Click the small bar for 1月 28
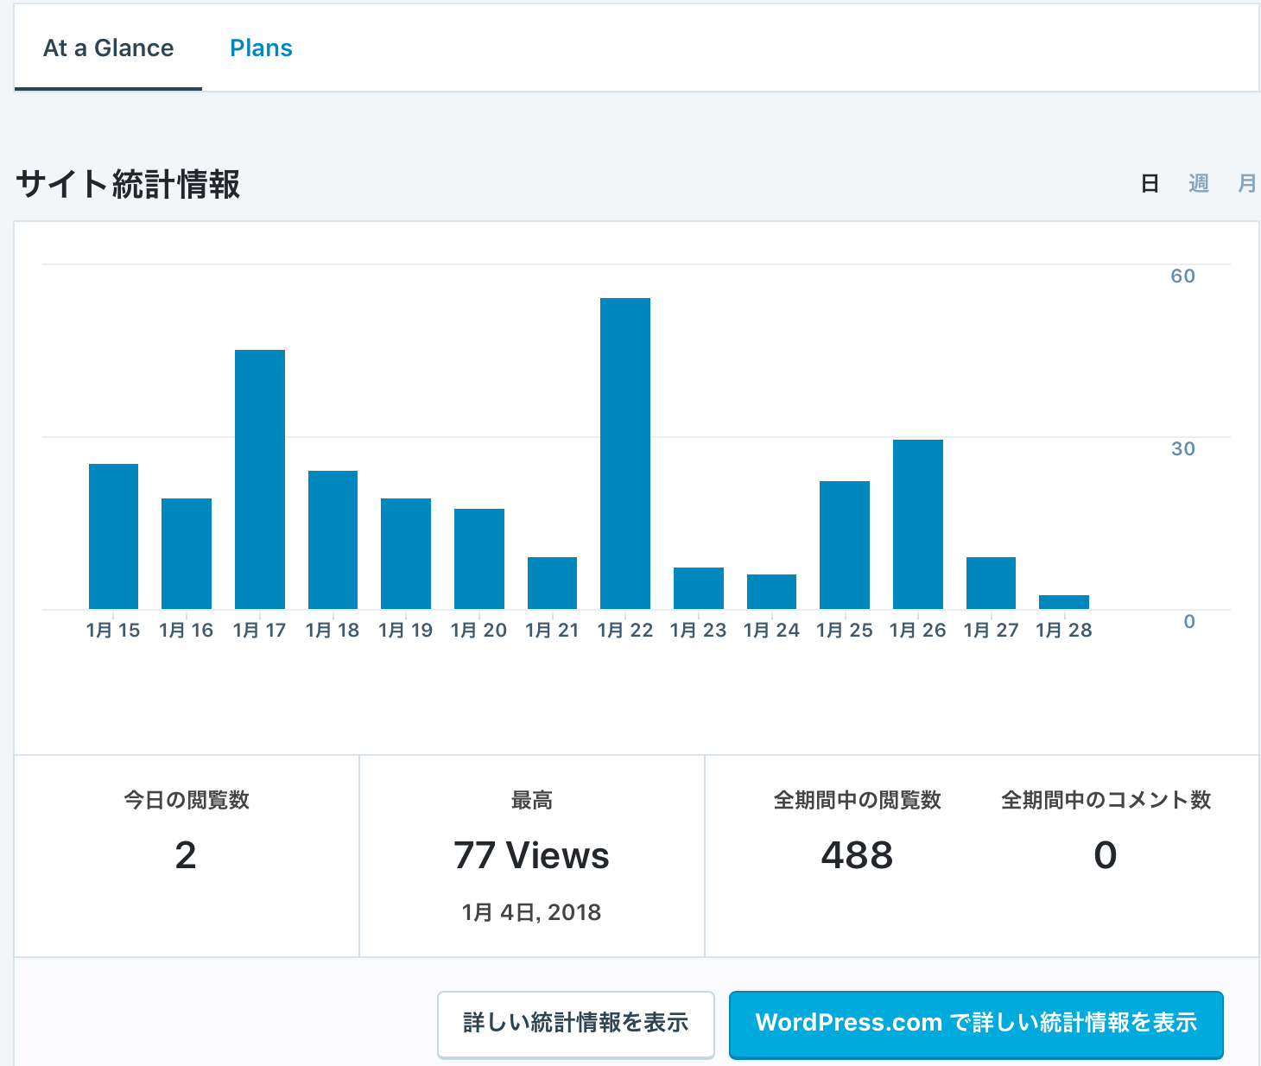The height and width of the screenshot is (1066, 1261). point(1064,602)
